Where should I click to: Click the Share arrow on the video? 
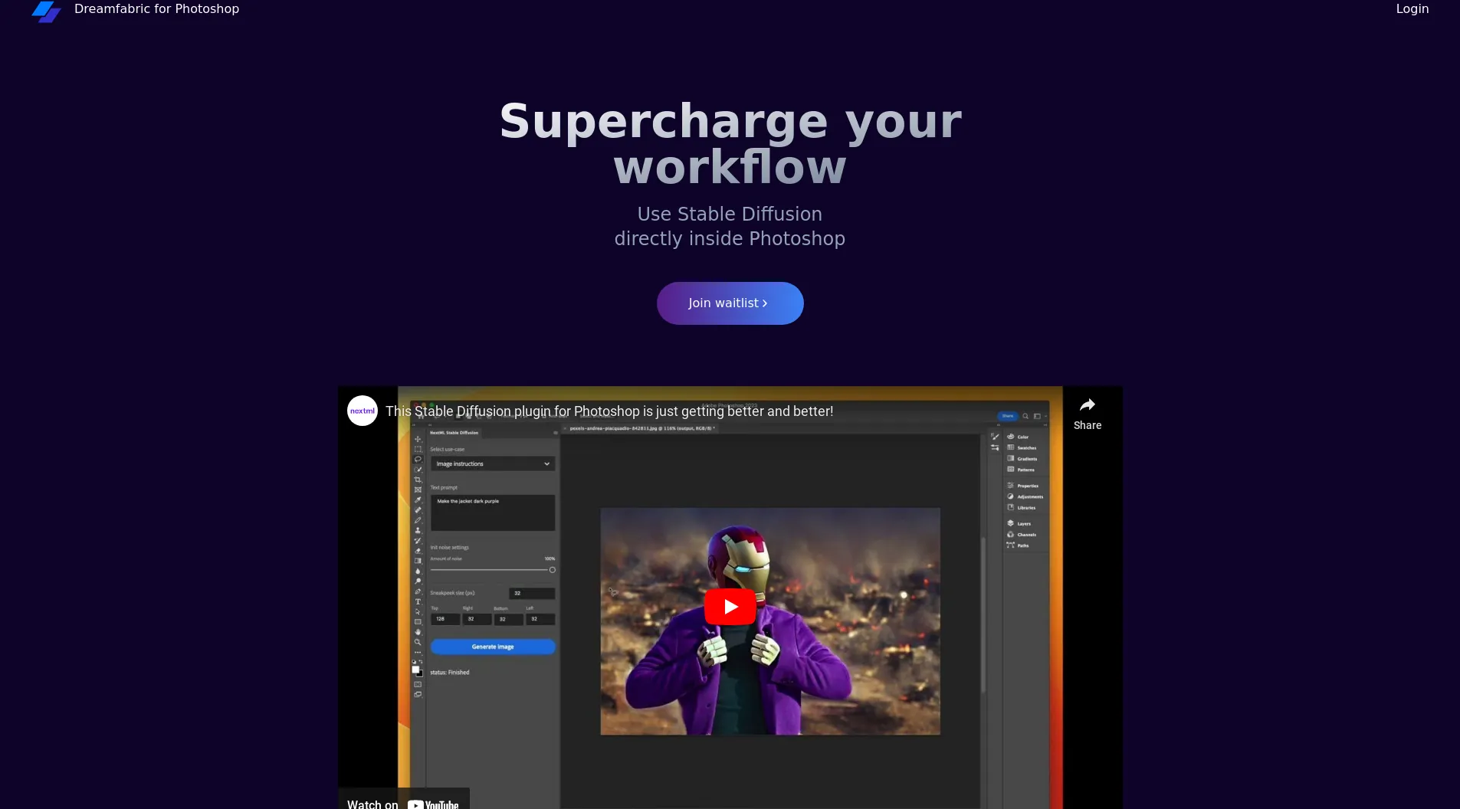click(1087, 414)
